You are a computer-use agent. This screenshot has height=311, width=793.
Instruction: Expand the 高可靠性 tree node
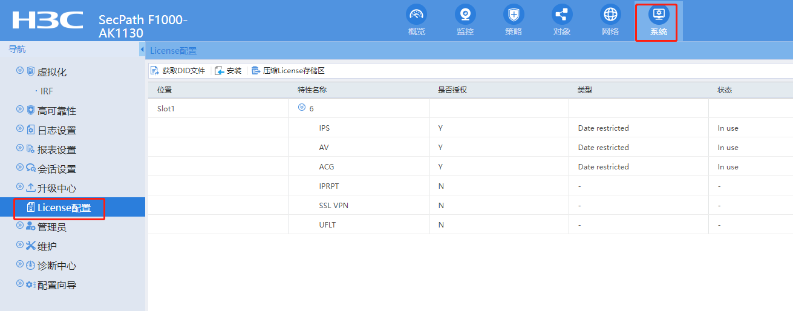[20, 110]
